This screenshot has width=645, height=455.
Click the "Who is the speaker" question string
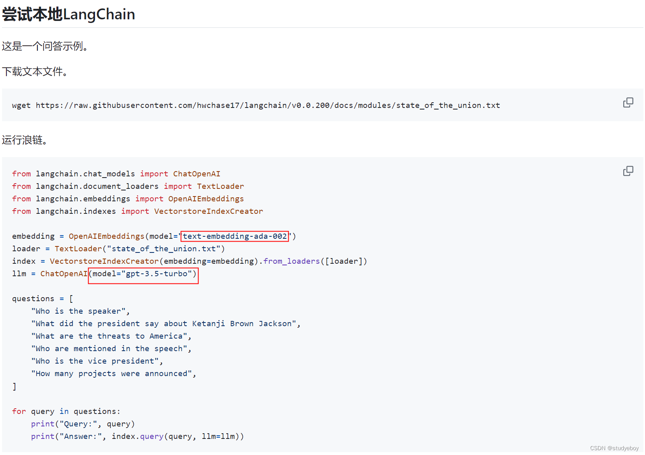point(80,311)
